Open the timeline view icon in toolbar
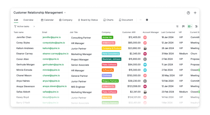Viewport: 210px width, 115px height. point(196,27)
